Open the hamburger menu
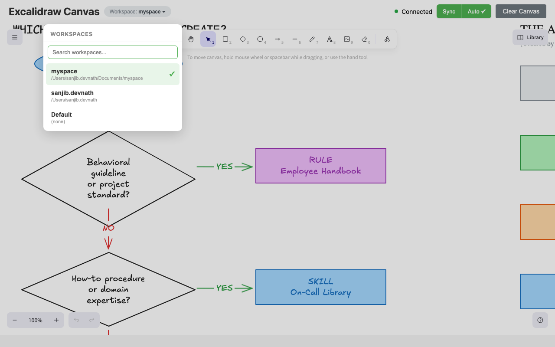 click(x=14, y=37)
